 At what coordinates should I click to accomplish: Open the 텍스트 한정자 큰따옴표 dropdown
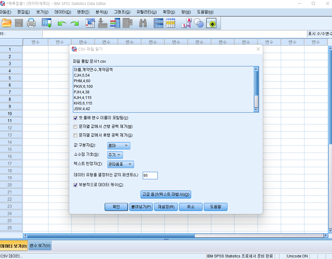click(x=120, y=164)
